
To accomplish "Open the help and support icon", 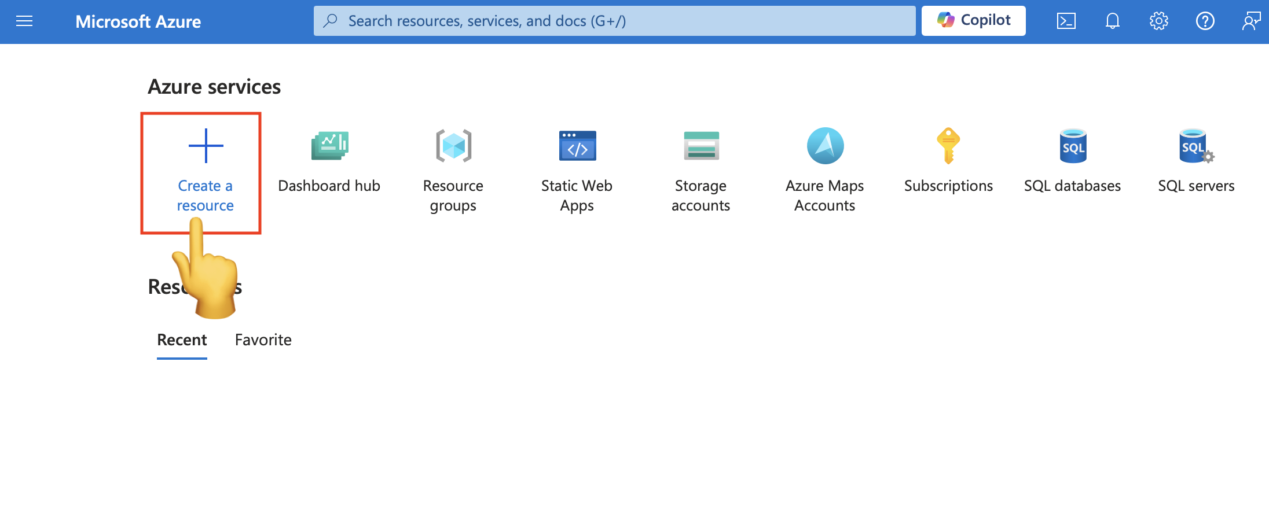I will coord(1205,21).
